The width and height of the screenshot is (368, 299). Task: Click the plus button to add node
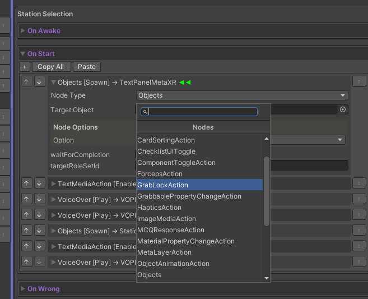tap(25, 67)
